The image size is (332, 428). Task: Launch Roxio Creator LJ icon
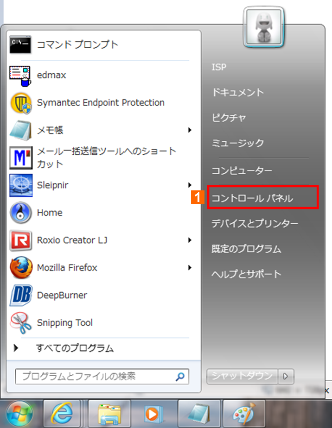21,240
